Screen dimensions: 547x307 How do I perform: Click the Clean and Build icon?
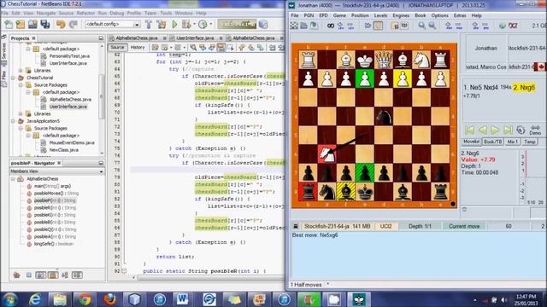pos(162,25)
